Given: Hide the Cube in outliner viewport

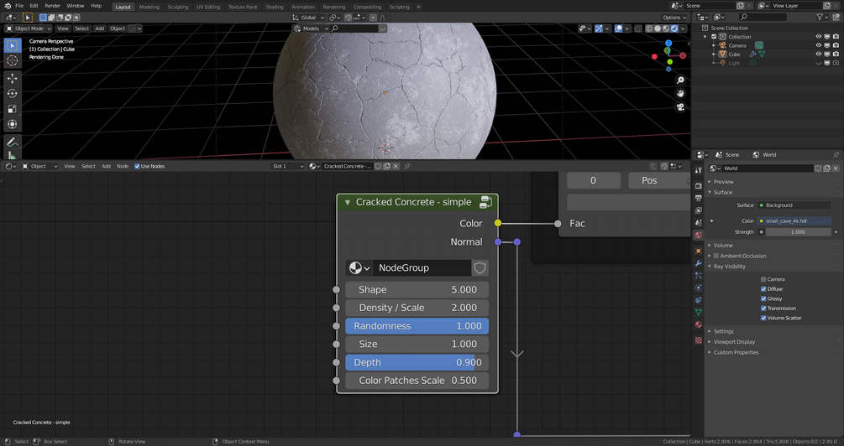Looking at the screenshot, I should click(x=819, y=54).
